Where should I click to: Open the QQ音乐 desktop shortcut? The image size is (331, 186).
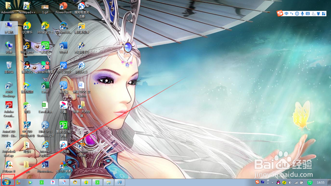coord(27,28)
